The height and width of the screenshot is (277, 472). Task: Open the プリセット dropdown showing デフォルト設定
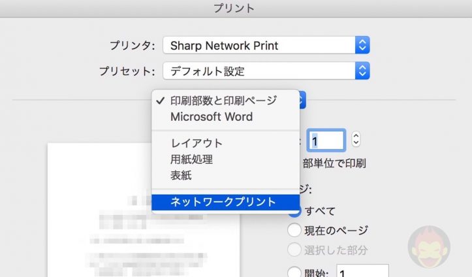(x=266, y=71)
